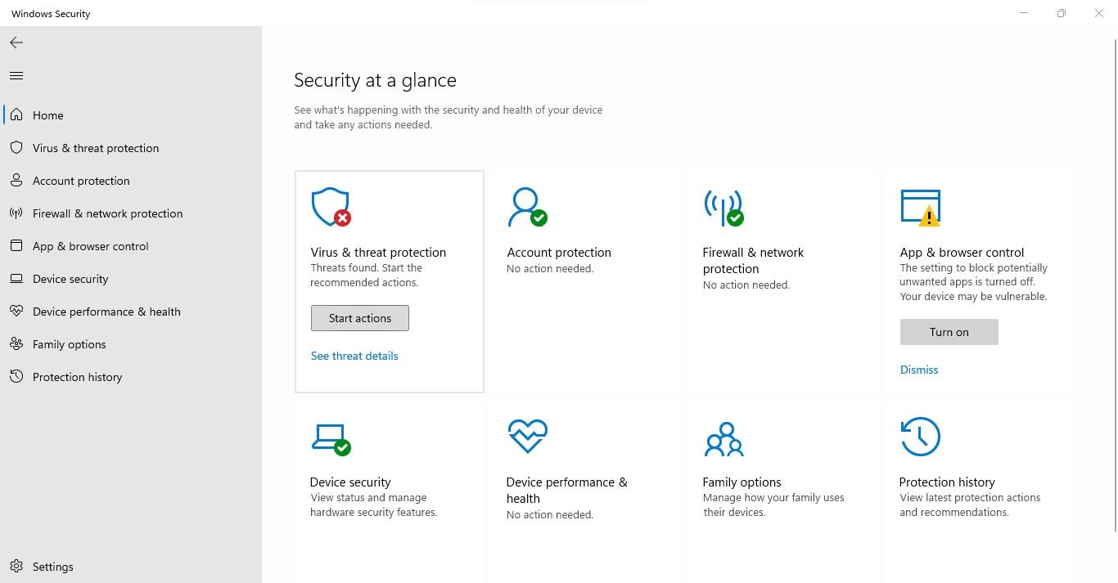1118x583 pixels.
Task: Click the Start actions button
Action: click(x=359, y=318)
